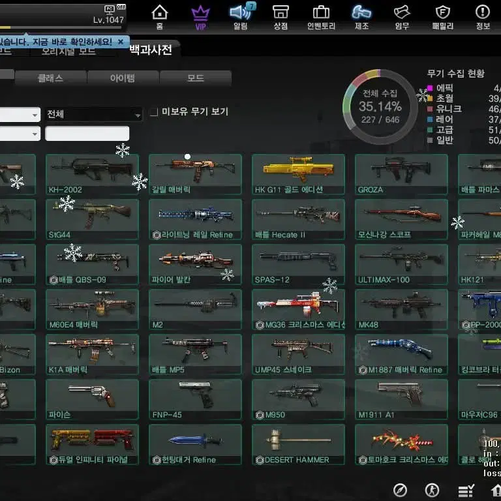Select the 라이트닝 레일 Refine card
Image resolution: width=501 pixels, height=501 pixels.
[195, 219]
